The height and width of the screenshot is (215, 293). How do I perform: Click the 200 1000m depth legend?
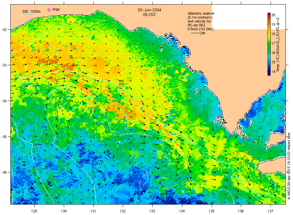[x=31, y=12]
